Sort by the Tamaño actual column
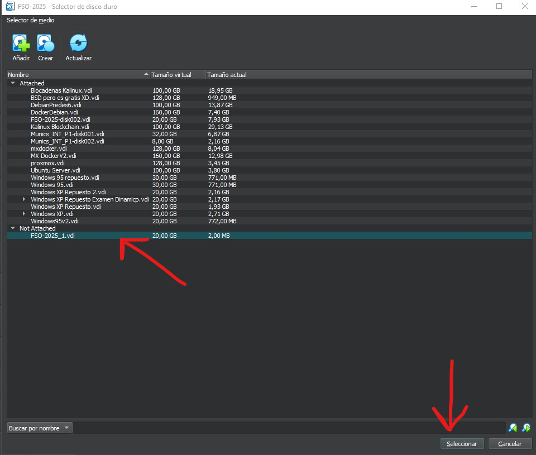This screenshot has height=455, width=536. [x=227, y=74]
